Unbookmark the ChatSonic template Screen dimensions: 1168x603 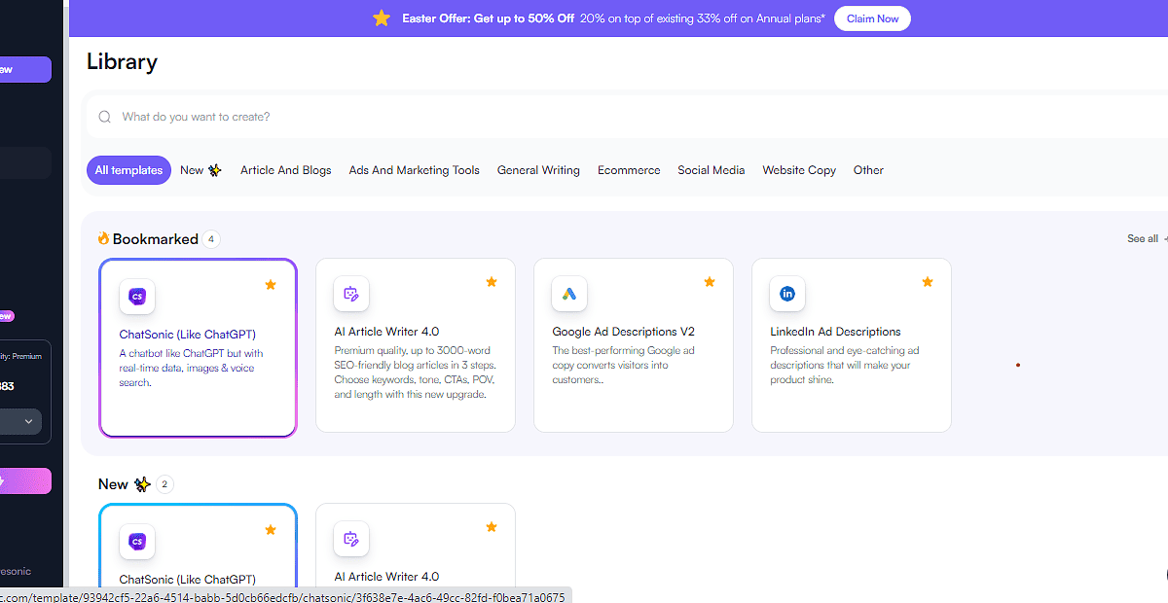(x=271, y=285)
